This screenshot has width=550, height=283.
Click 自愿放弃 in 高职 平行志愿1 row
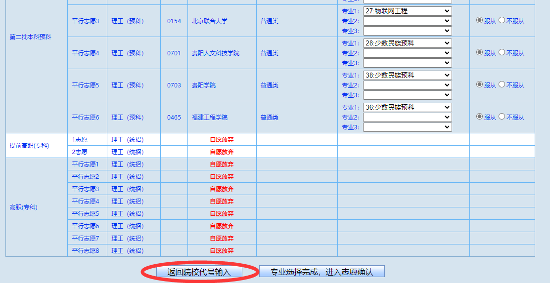tap(222, 164)
